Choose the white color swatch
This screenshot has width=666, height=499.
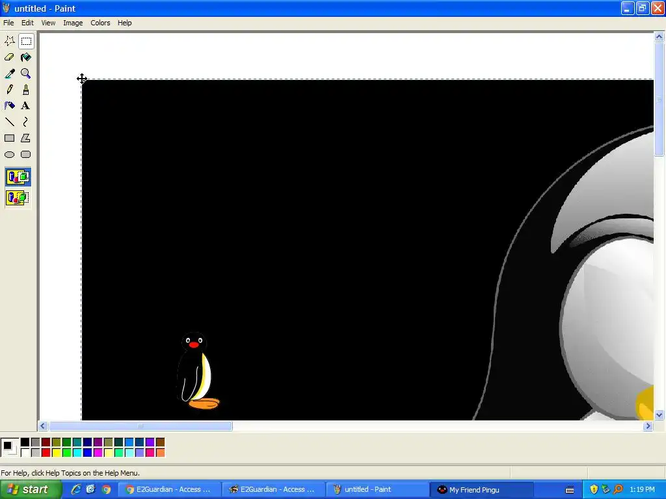(25, 453)
